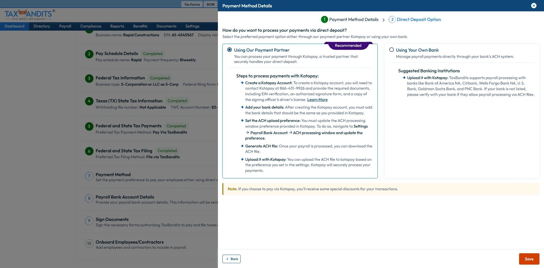This screenshot has height=268, width=544.
Task: Open the Directory menu
Action: (x=42, y=26)
